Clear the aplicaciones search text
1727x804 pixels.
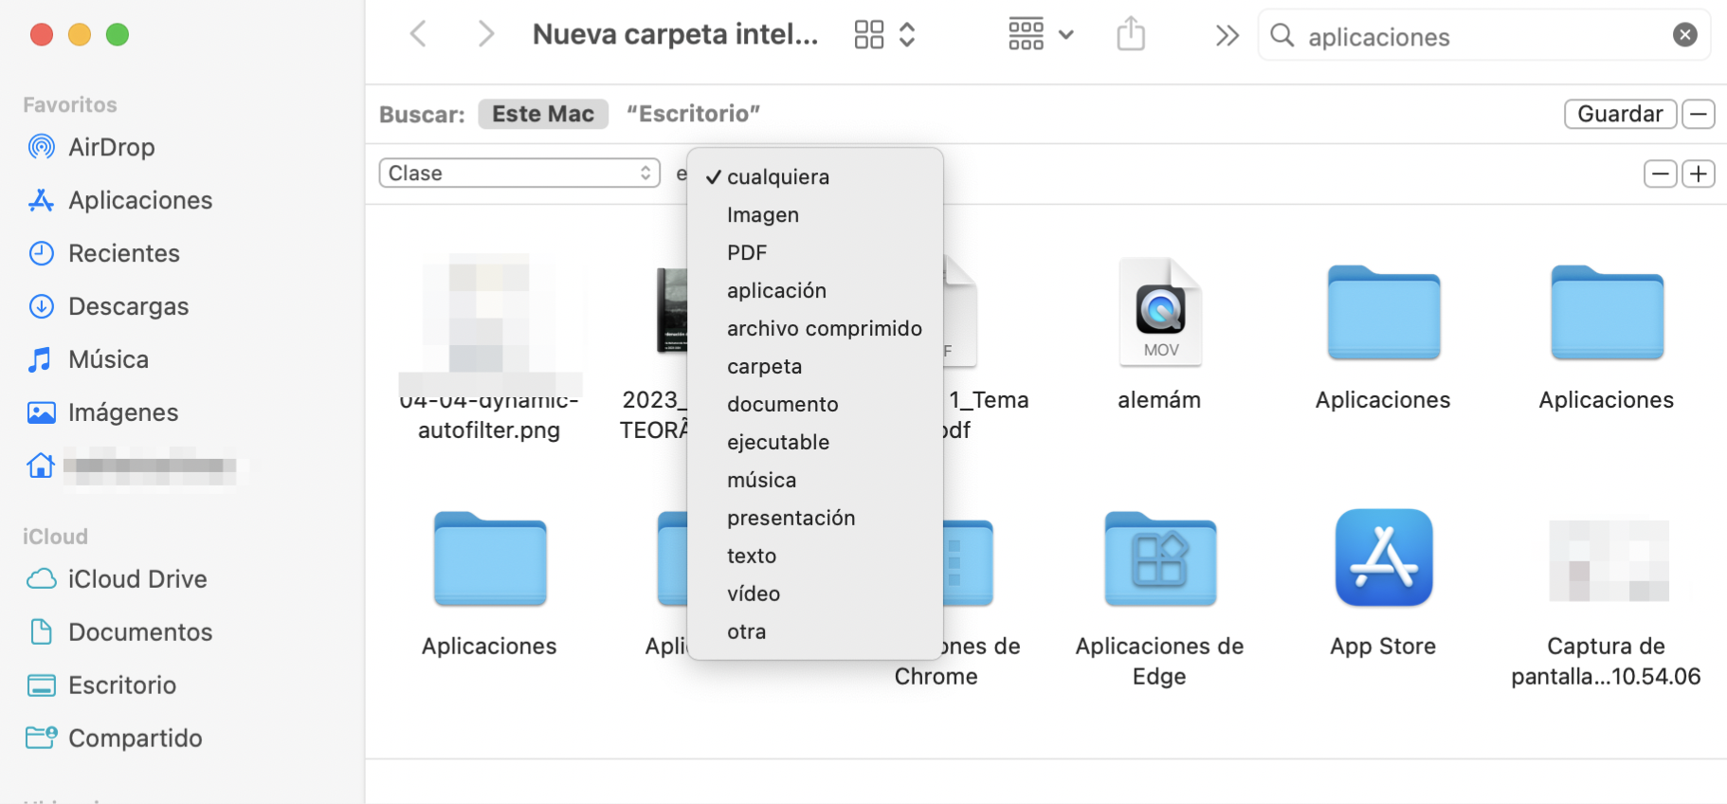pos(1685,35)
